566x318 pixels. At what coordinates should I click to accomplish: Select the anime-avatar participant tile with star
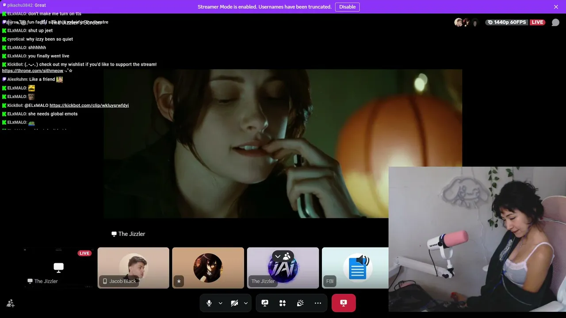(208, 268)
